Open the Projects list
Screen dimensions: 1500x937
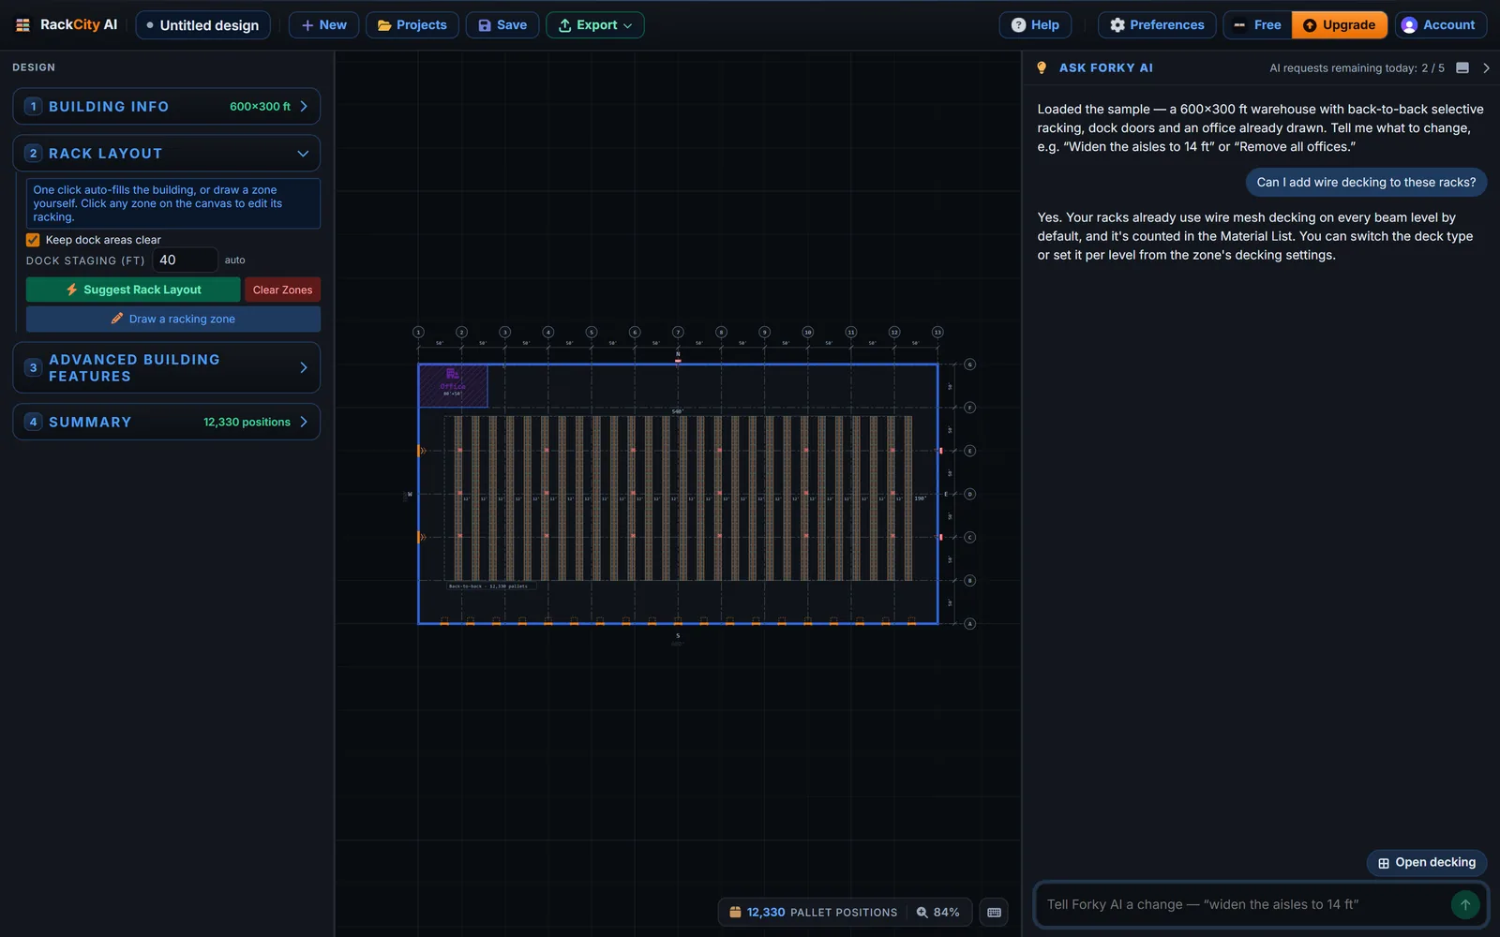(412, 25)
